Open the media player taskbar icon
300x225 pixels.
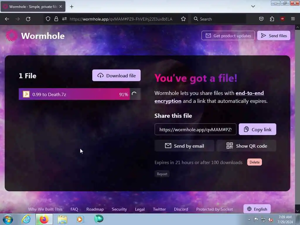click(x=80, y=219)
